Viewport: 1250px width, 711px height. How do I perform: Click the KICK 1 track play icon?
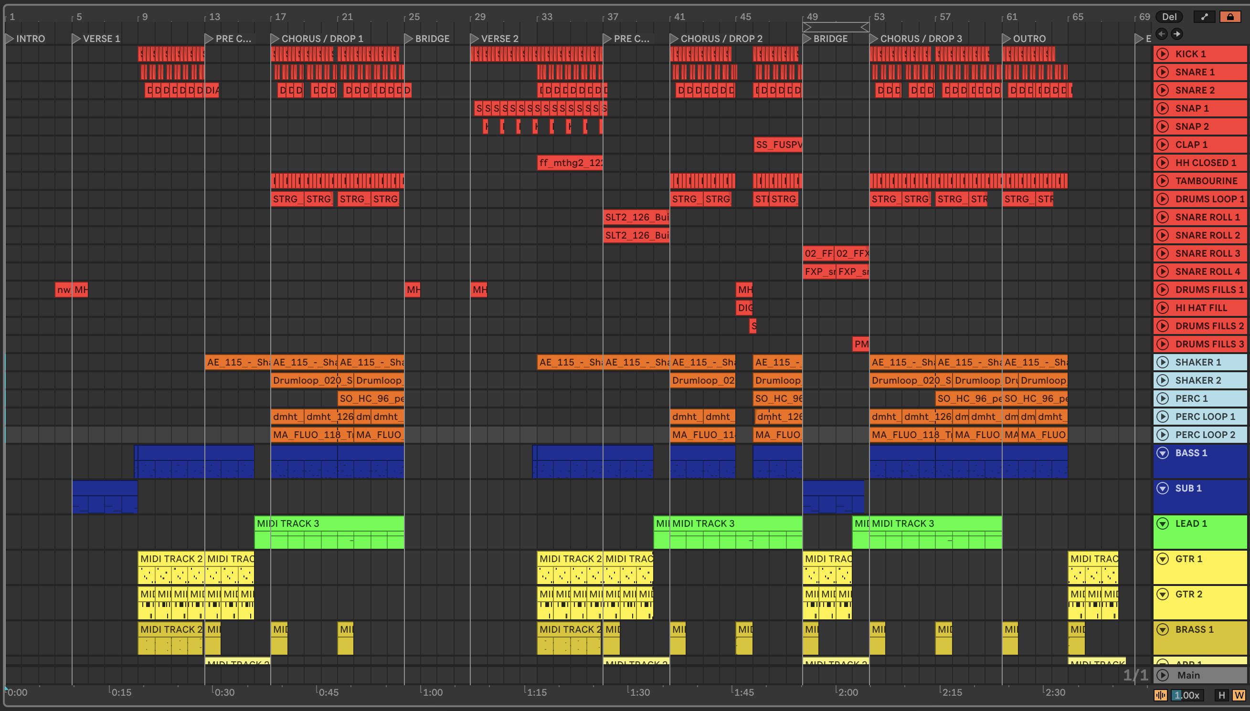pos(1163,54)
